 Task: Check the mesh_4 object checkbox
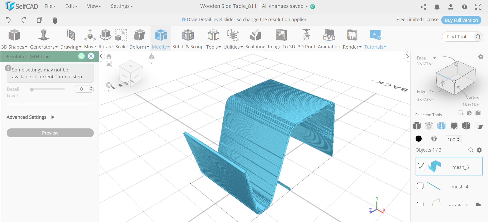pyautogui.click(x=420, y=186)
